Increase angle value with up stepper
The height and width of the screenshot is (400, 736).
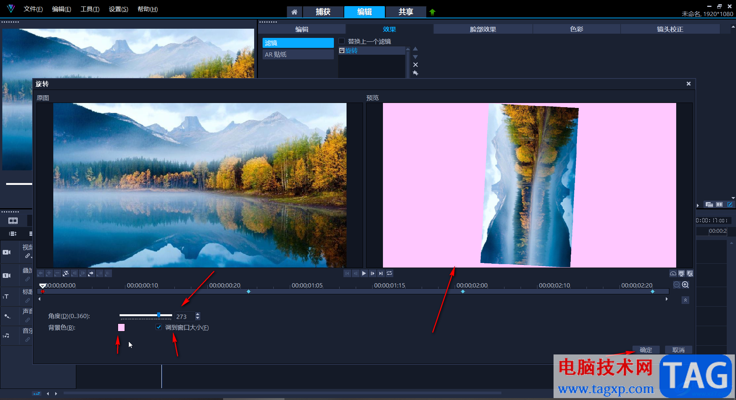coord(197,314)
